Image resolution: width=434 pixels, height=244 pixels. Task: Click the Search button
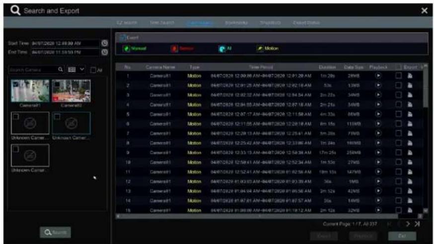point(55,233)
